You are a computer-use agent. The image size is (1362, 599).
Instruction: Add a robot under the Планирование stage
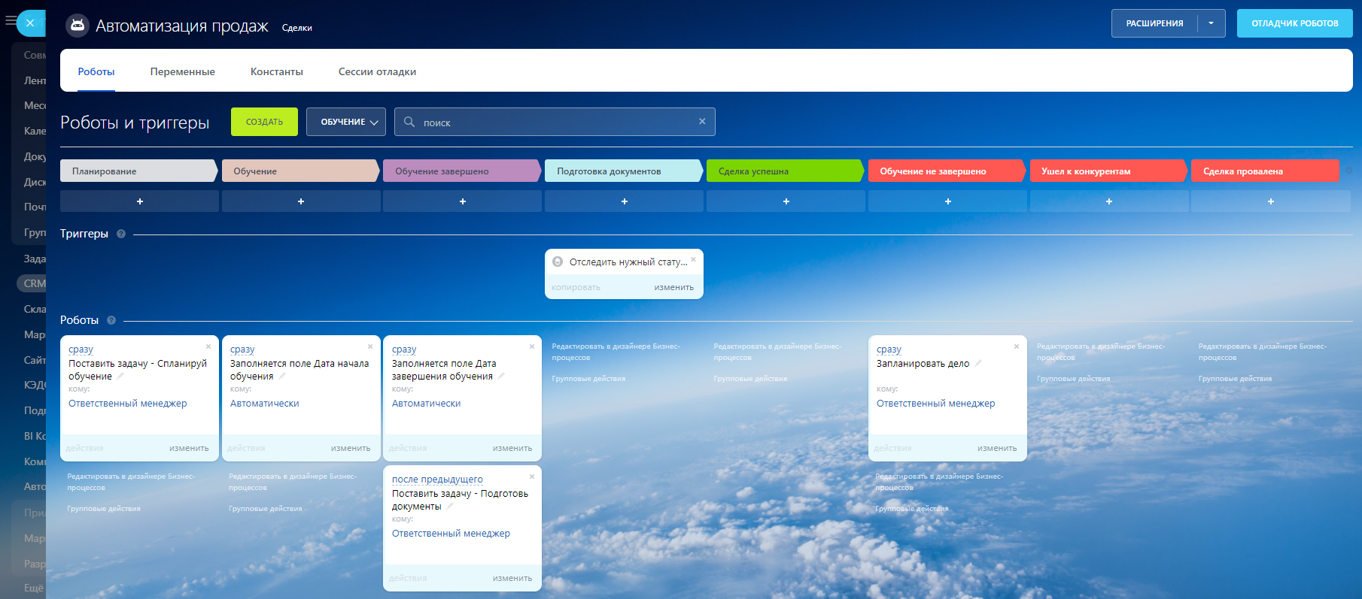coord(139,201)
